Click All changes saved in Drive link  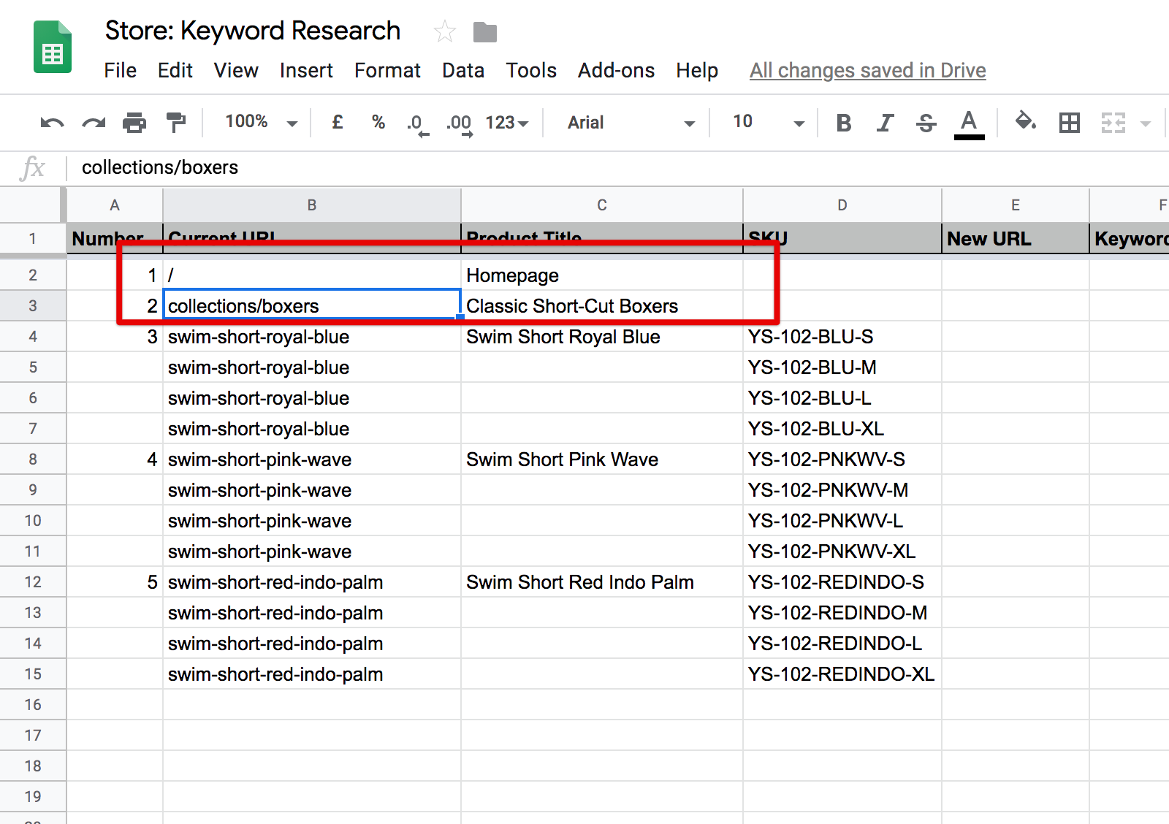pos(867,70)
